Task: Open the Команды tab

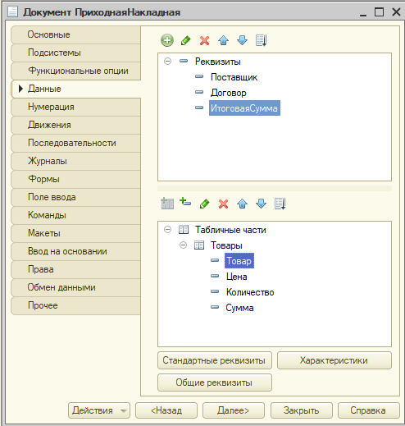Action: (75, 215)
